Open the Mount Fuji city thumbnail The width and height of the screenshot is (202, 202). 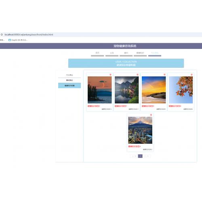(140, 130)
